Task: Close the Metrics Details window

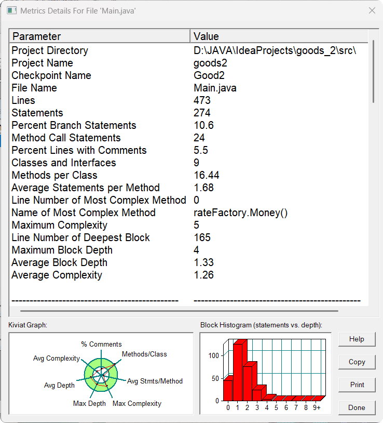Action: (x=372, y=10)
